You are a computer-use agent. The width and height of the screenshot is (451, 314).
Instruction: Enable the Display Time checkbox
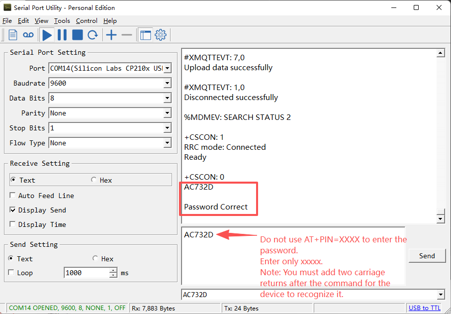coord(38,224)
